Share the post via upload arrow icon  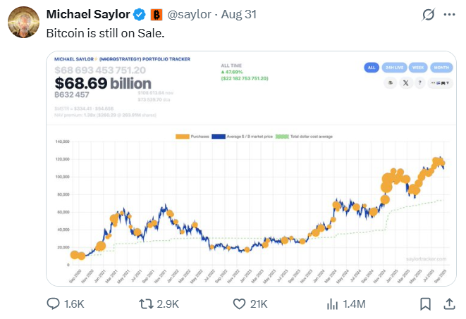coord(448,304)
